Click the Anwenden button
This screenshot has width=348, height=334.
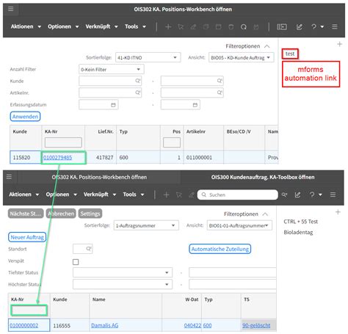[x=25, y=117]
